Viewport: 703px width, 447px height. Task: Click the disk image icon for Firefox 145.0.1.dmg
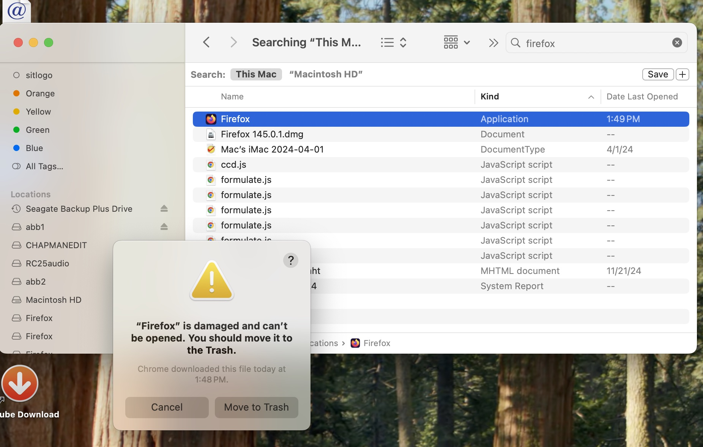[211, 134]
